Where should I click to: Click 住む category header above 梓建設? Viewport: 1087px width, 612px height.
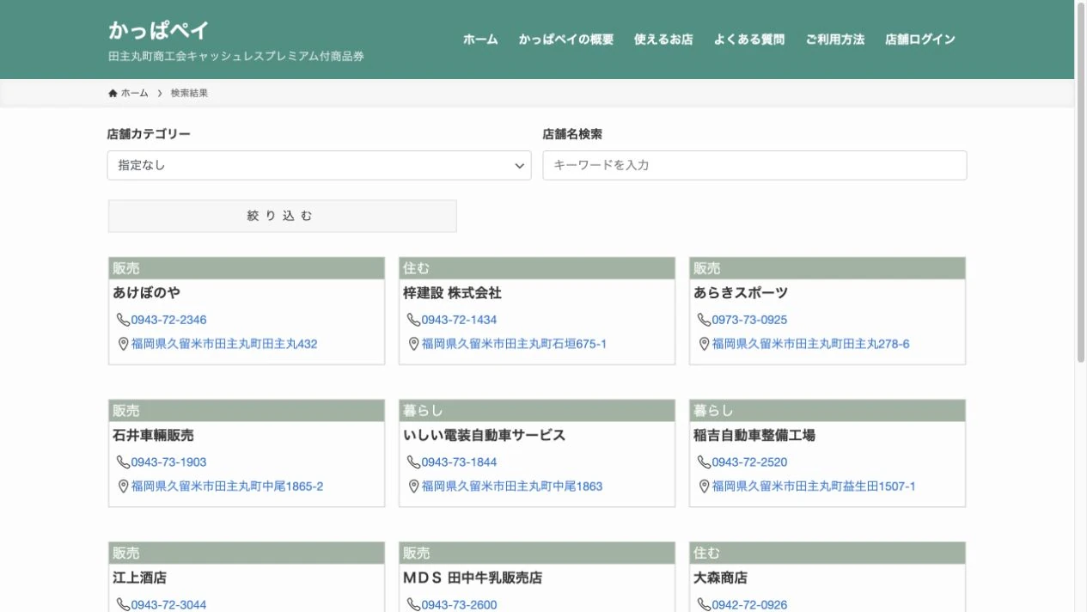[537, 268]
